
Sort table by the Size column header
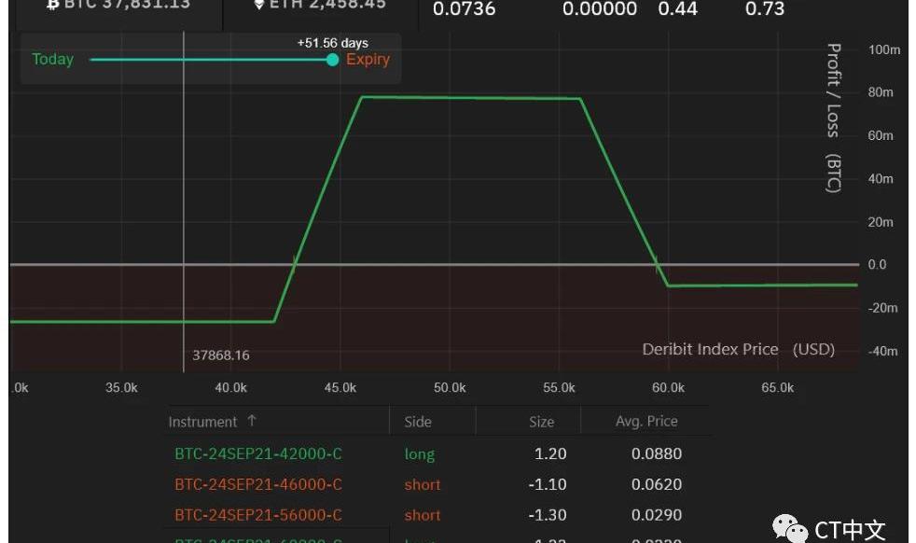(x=541, y=422)
